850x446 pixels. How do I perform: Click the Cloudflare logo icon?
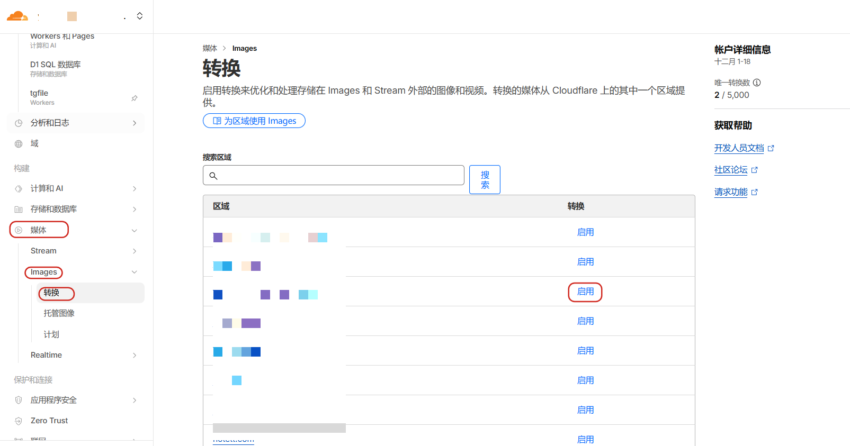(x=17, y=16)
